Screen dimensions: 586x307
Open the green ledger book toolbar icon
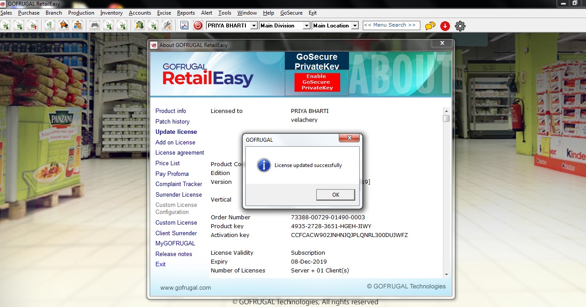point(139,25)
